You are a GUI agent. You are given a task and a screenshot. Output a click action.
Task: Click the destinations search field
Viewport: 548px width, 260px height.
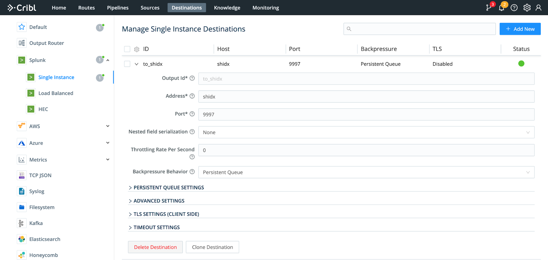coord(419,29)
